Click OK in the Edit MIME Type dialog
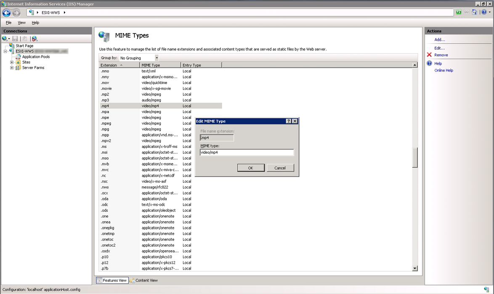494x294 pixels. click(251, 168)
